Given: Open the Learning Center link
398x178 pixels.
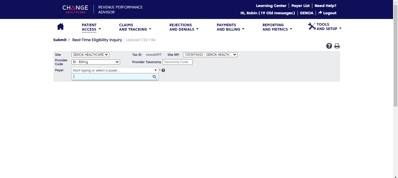Looking at the screenshot, I should (271, 6).
